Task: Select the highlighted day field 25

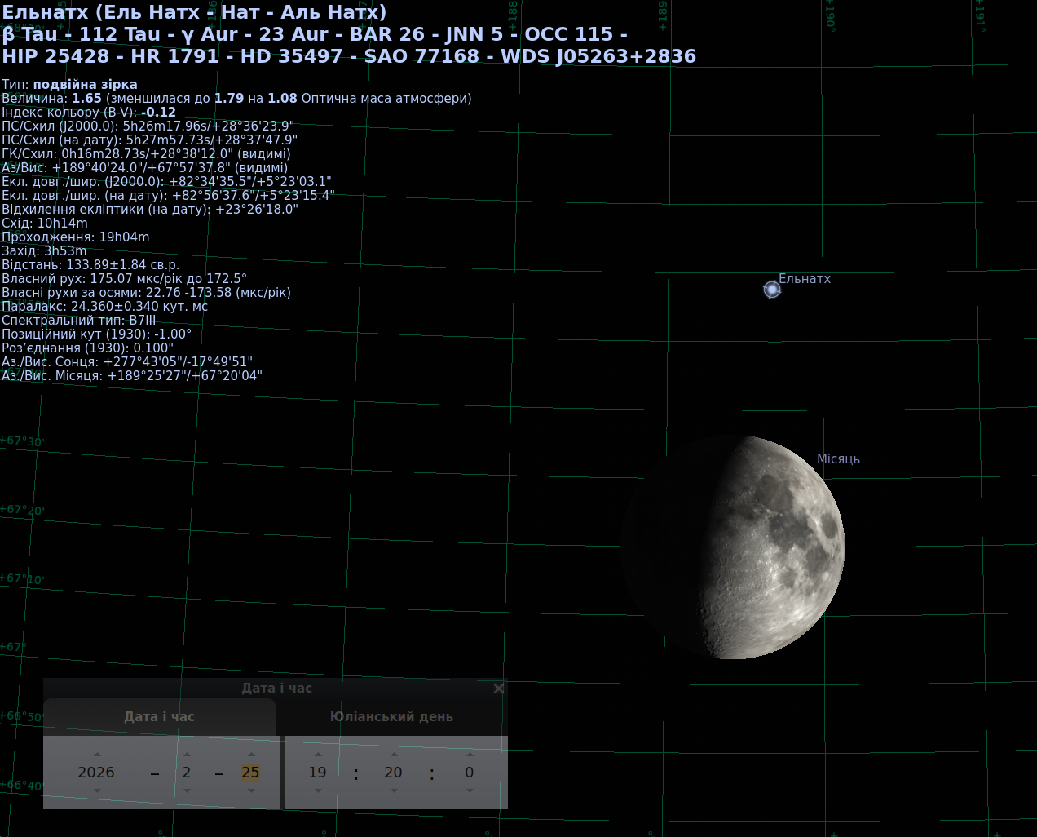Action: (x=250, y=773)
